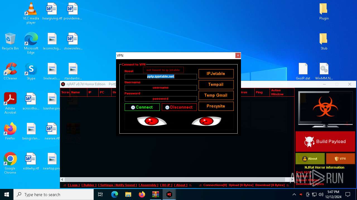Open showsrelev... Word document icon

click(73, 41)
